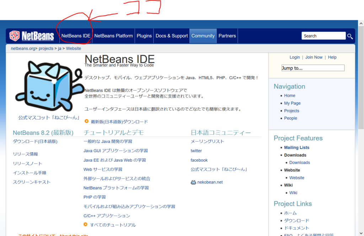The height and width of the screenshot is (236, 364).
Task: Open PHP の学習 tutorial
Action: (95, 197)
